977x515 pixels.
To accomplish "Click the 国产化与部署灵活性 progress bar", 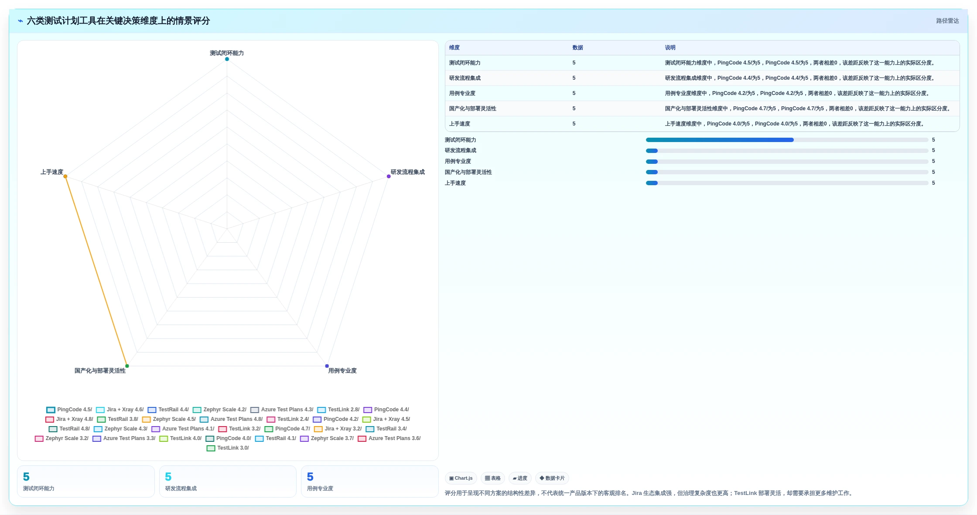I will click(x=787, y=172).
